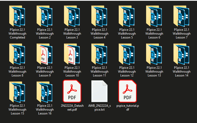Screen dimensions: 197x123
Task: Select the 2N2222A_Datasheet.pdf file icon
Action: pyautogui.click(x=72, y=91)
